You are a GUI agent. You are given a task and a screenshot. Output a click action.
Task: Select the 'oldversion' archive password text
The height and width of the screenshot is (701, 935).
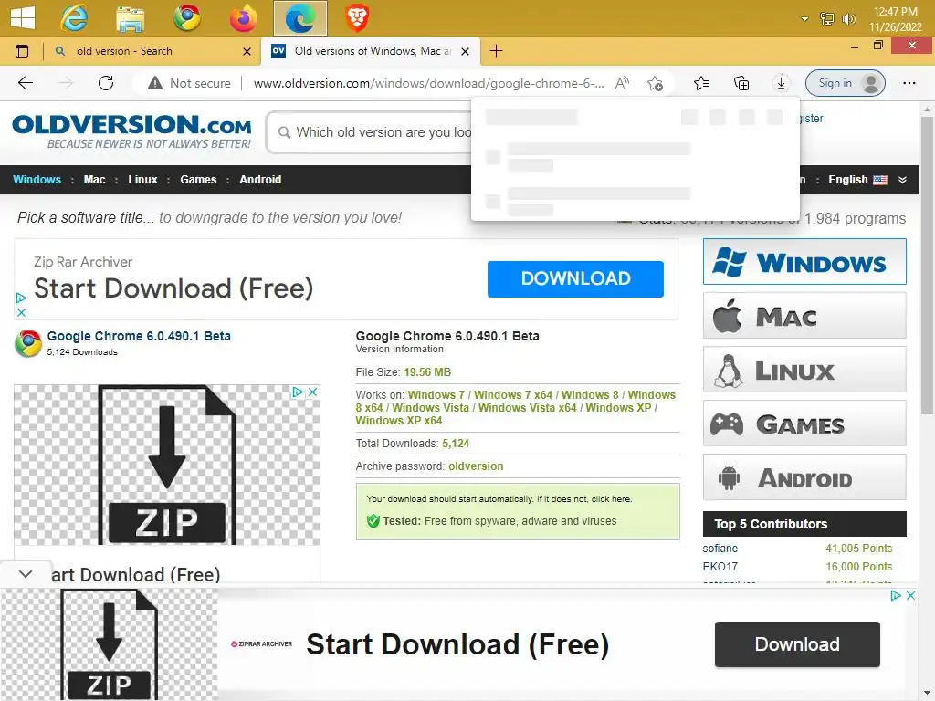[x=476, y=466]
